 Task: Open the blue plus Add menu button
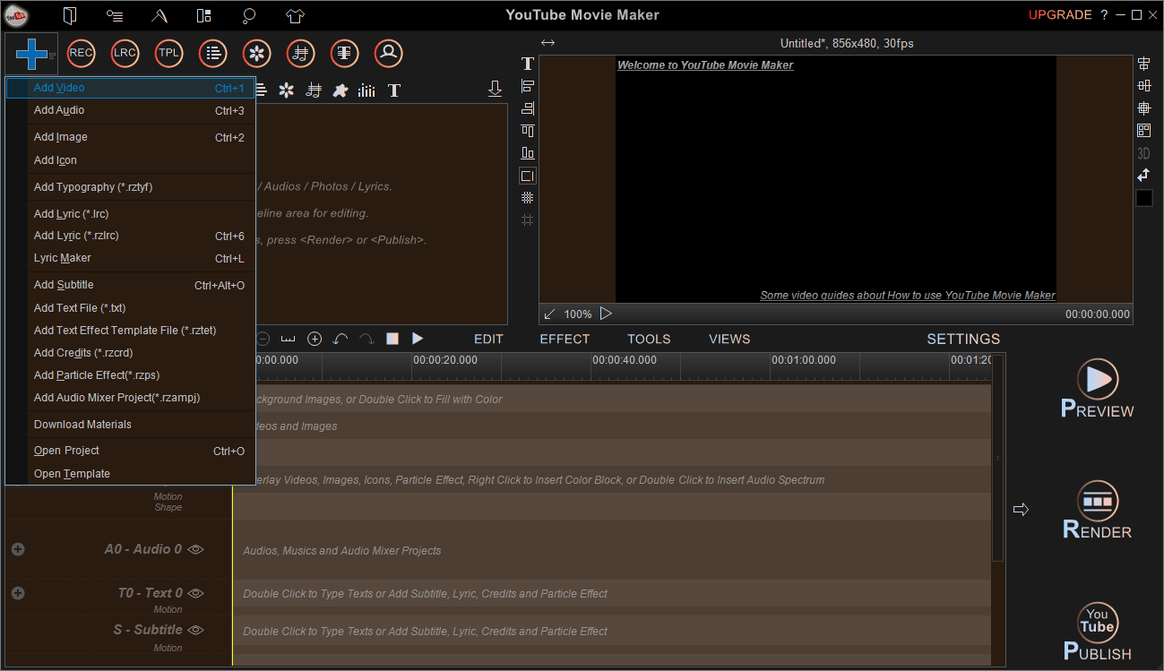tap(31, 54)
